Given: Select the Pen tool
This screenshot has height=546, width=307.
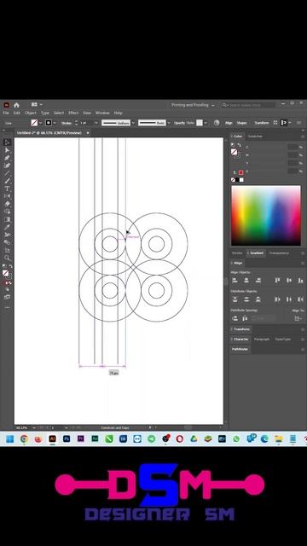Looking at the screenshot, I should (x=7, y=158).
